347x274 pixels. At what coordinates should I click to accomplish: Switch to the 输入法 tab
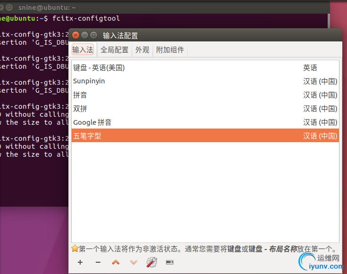pyautogui.click(x=83, y=50)
